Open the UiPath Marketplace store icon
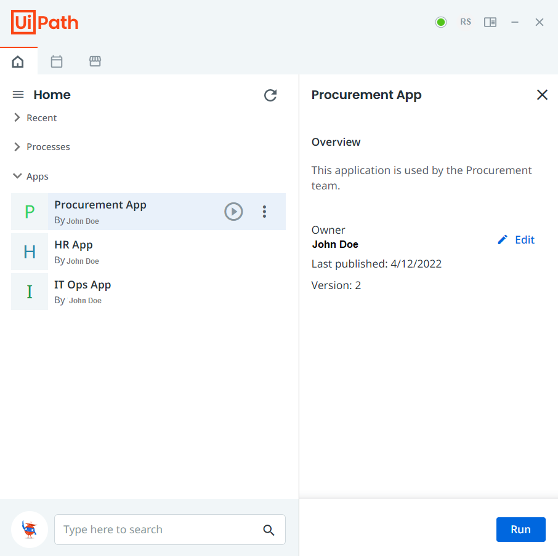558x556 pixels. tap(95, 62)
